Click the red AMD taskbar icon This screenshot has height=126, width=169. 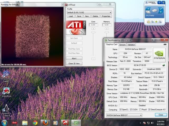(15, 123)
